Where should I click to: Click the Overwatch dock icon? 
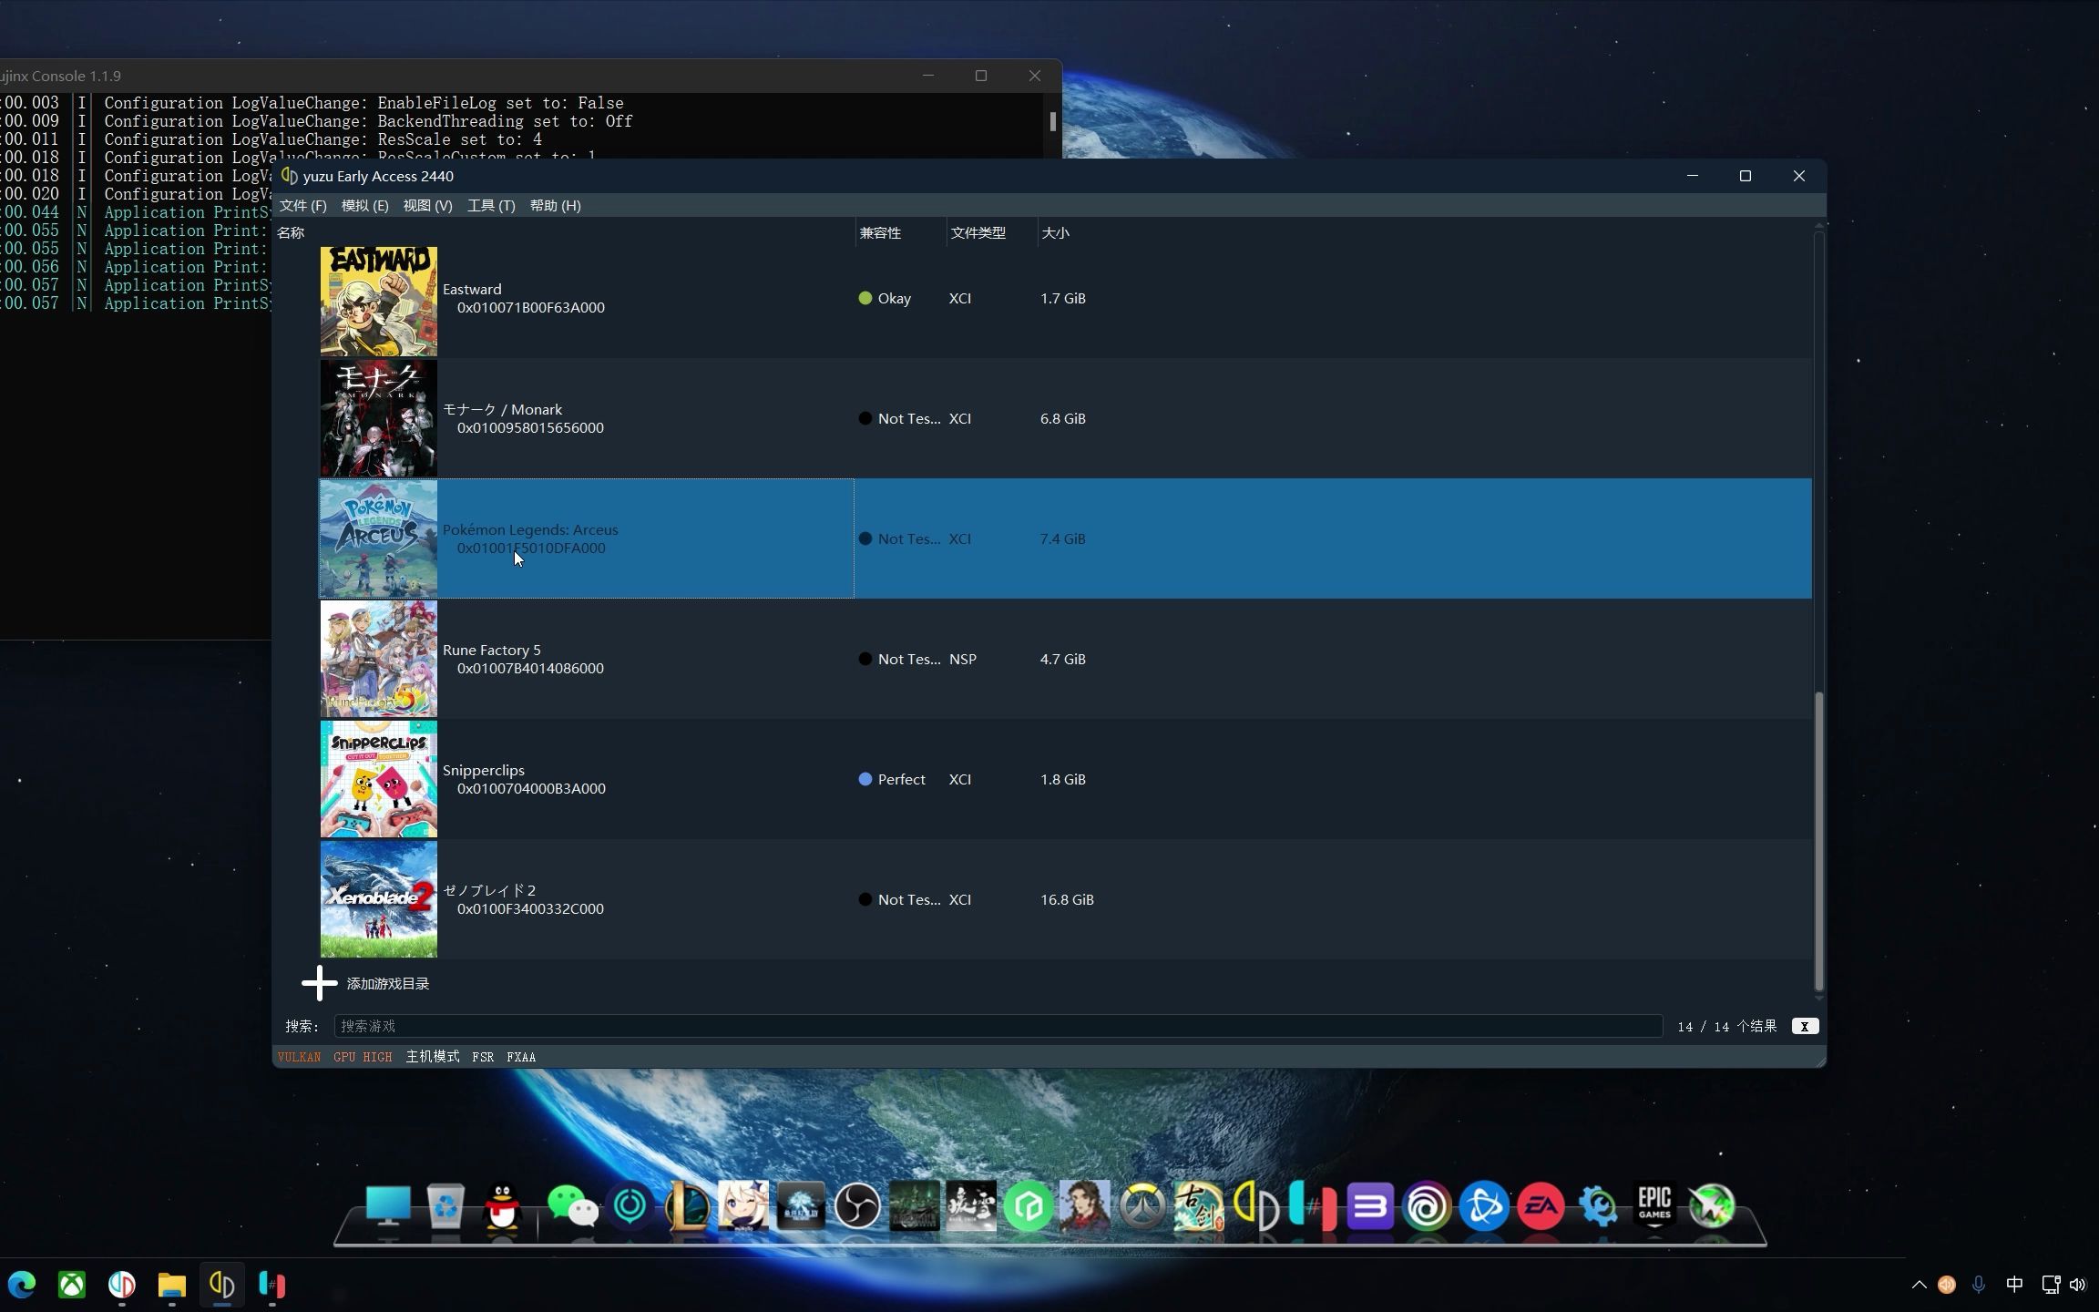point(1142,1207)
